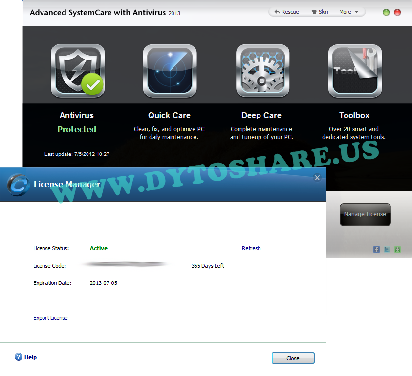Click the green download icon
Viewport: 412px width, 376px height.
click(x=397, y=249)
